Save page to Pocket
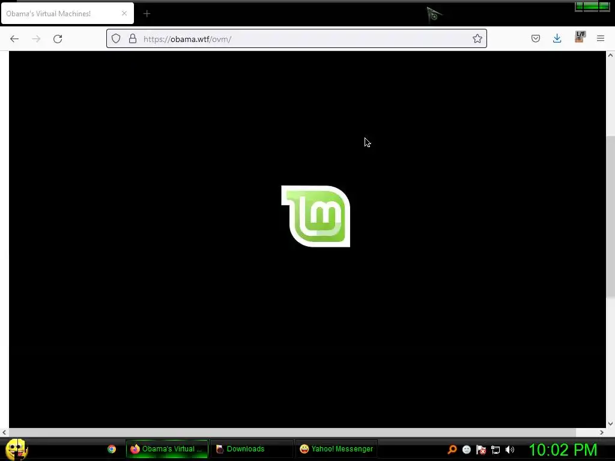 (x=535, y=38)
